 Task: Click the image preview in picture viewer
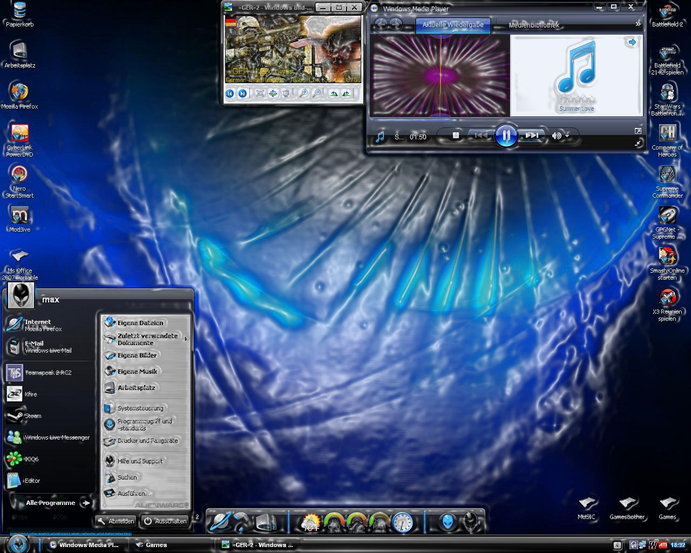(293, 50)
